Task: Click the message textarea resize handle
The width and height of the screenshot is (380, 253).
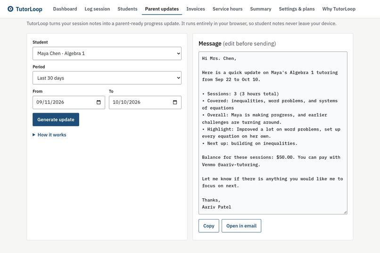Action: pyautogui.click(x=345, y=212)
